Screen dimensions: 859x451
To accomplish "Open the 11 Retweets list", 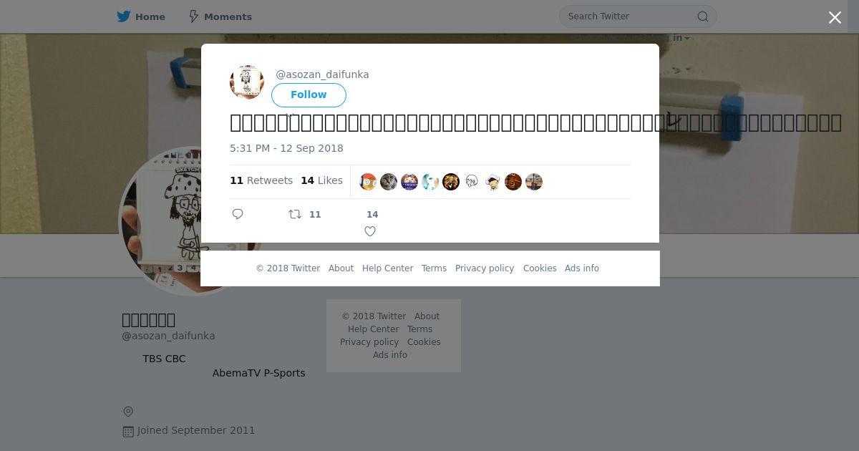I will point(261,180).
